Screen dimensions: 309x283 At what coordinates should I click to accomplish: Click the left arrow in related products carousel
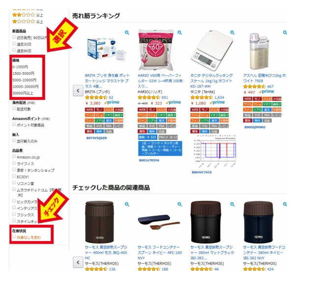(x=78, y=262)
